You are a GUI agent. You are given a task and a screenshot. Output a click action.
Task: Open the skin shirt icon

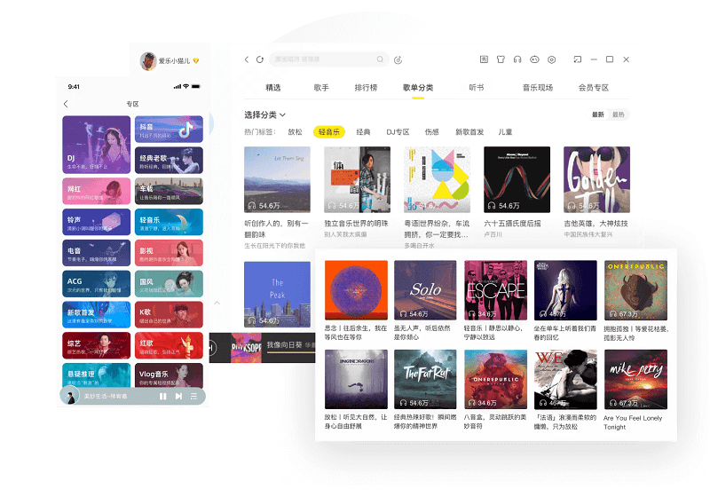click(501, 59)
